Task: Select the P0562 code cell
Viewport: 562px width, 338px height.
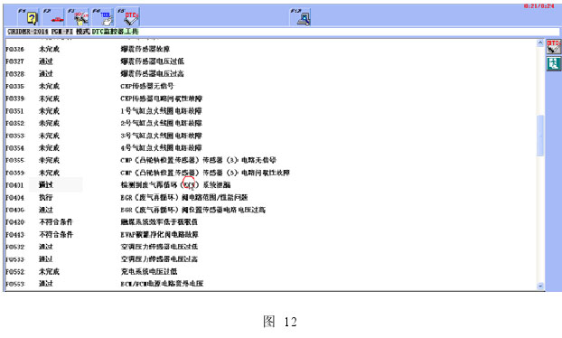Action: [15, 272]
